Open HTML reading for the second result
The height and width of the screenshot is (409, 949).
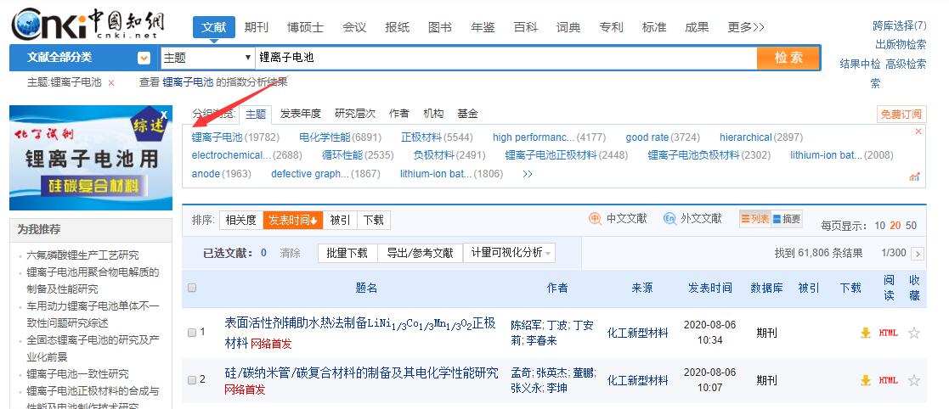[x=888, y=380]
